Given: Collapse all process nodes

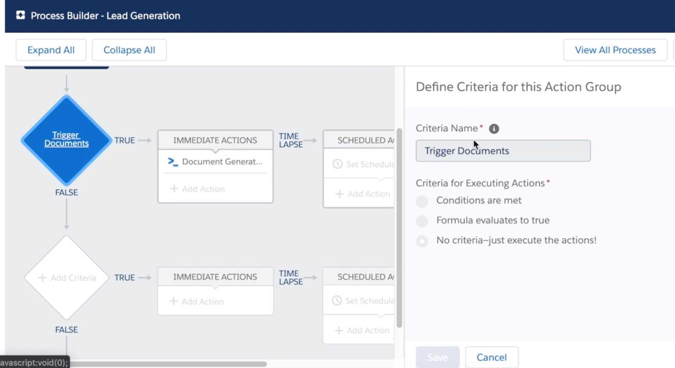Looking at the screenshot, I should [129, 50].
